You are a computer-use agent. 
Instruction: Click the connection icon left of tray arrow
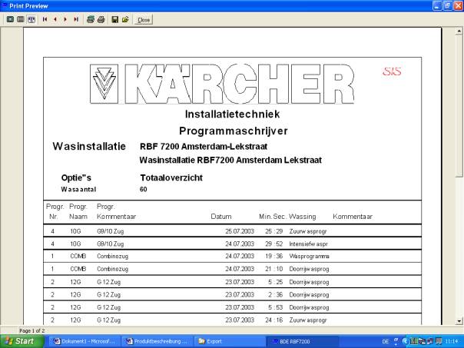pyautogui.click(x=396, y=342)
